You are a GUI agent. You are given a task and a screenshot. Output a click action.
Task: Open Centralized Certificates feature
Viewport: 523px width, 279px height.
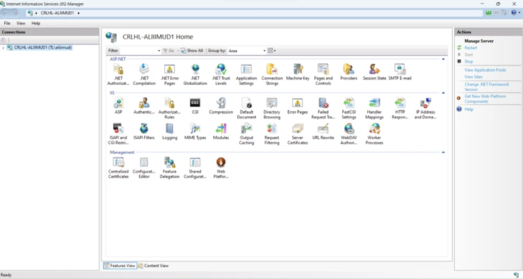[x=118, y=168]
